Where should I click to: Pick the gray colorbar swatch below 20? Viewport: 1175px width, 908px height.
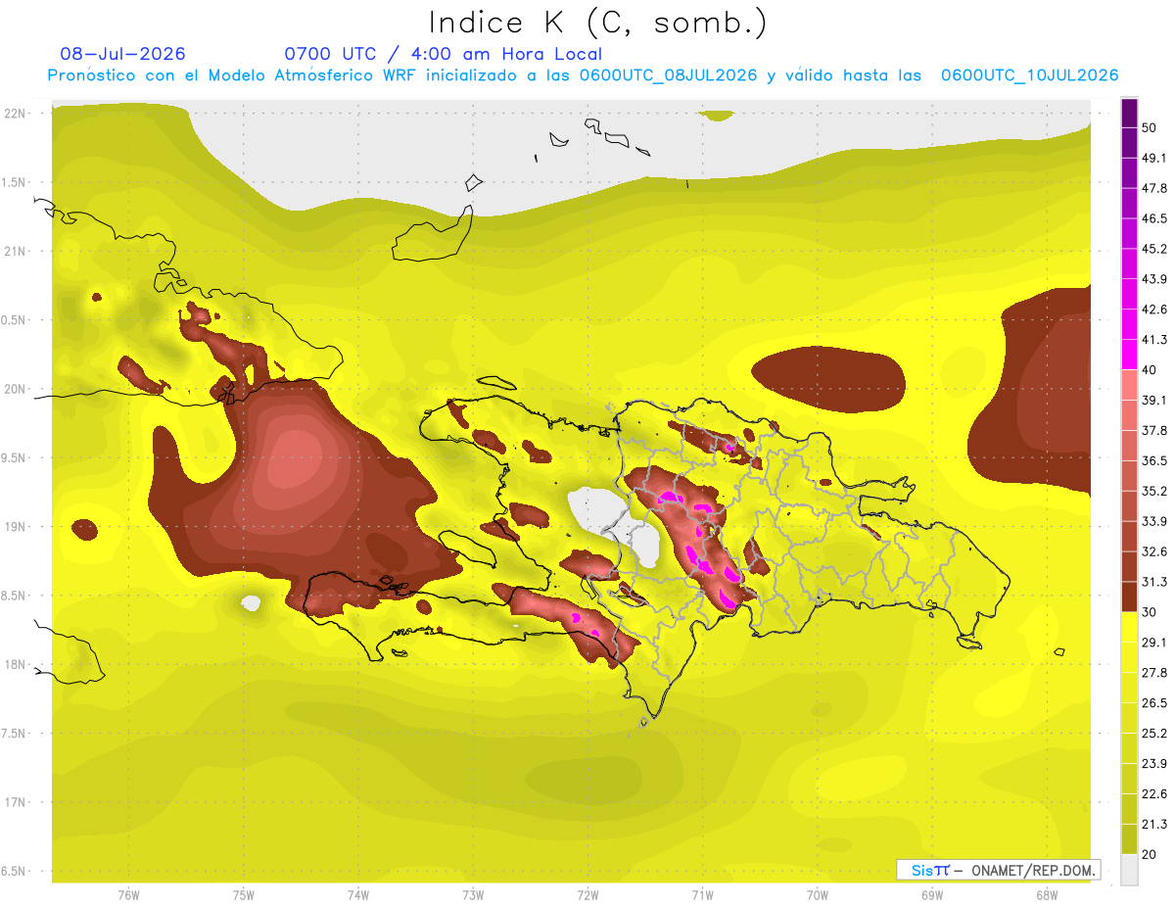click(x=1130, y=870)
